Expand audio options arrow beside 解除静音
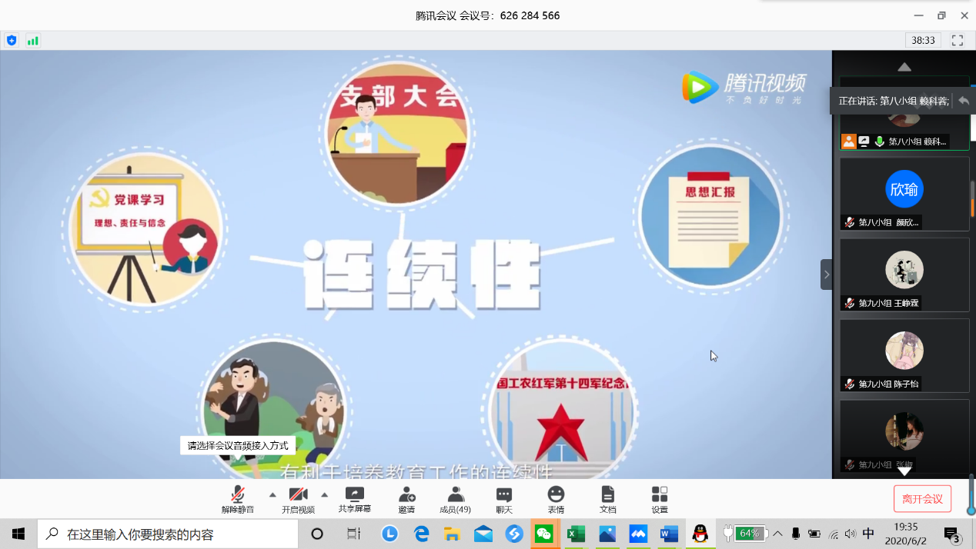This screenshot has height=549, width=976. tap(272, 494)
